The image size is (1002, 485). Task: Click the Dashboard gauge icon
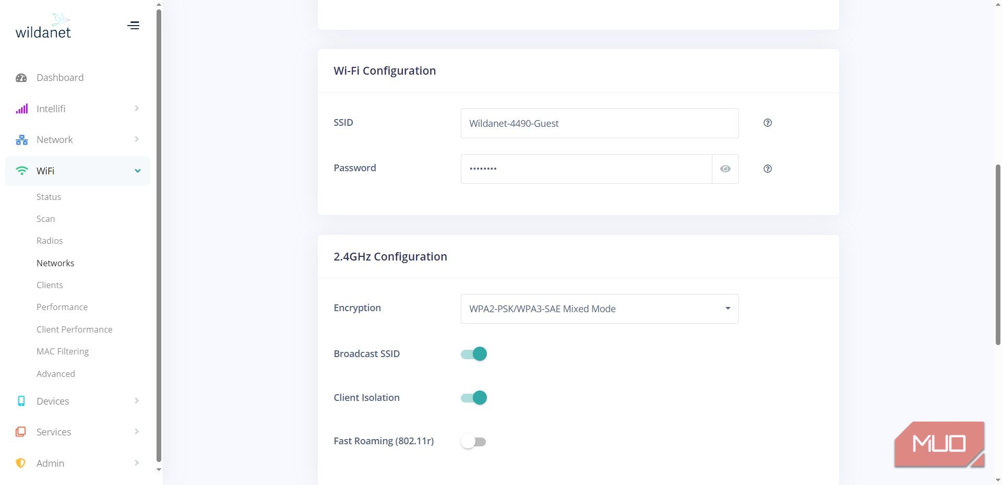pos(21,78)
